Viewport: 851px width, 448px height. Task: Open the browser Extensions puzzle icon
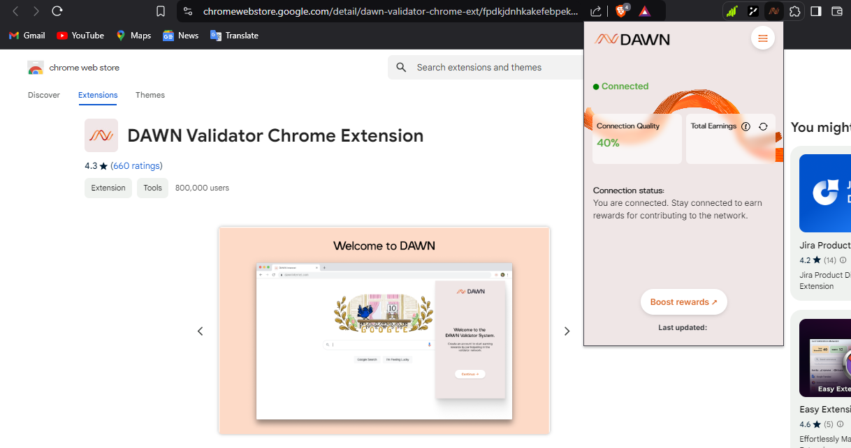(794, 11)
